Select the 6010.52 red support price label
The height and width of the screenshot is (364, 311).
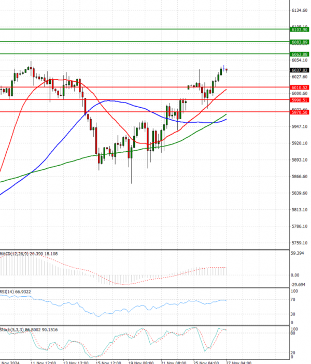pos(300,88)
